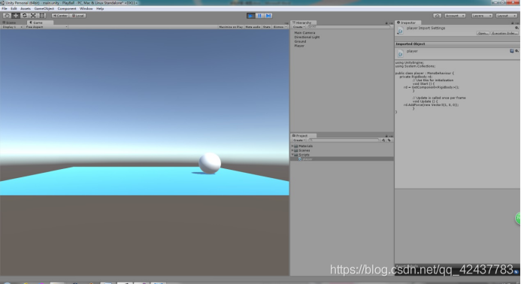Step forward one frame
The height and width of the screenshot is (284, 521).
click(268, 16)
